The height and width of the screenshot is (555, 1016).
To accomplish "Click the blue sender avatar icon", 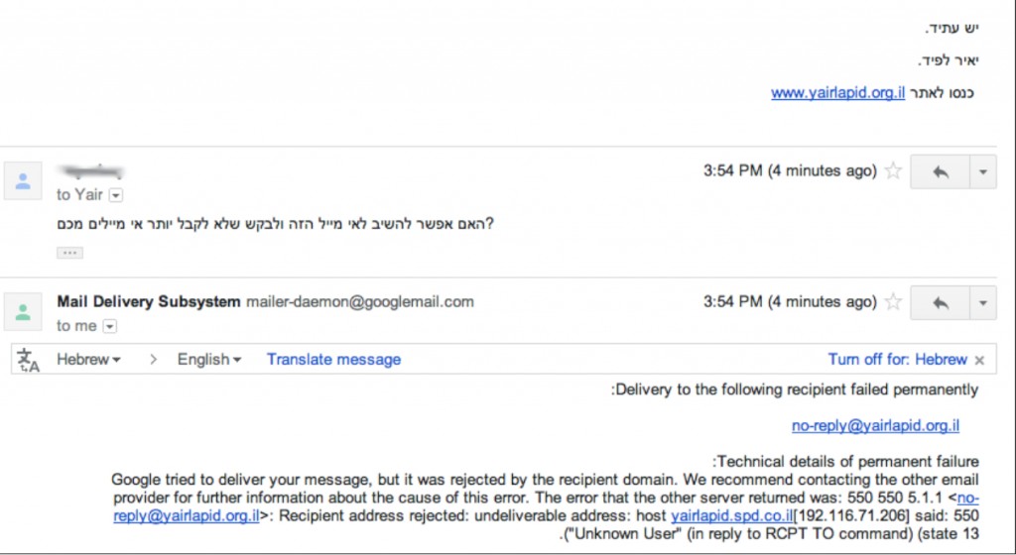I will coord(23,181).
